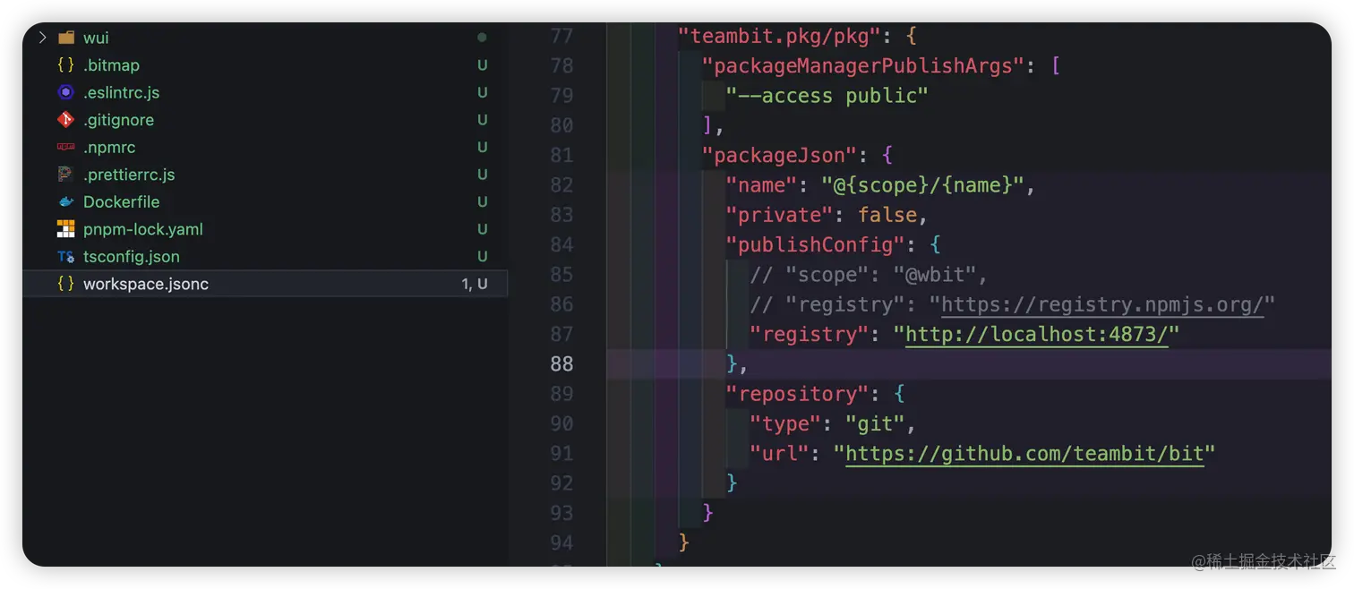Click the "packageManagerPublishArgs" key
Image resolution: width=1354 pixels, height=589 pixels.
coord(863,65)
